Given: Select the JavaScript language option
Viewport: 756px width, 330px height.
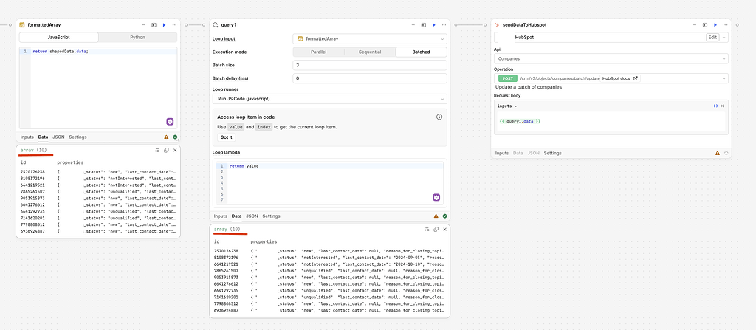Looking at the screenshot, I should [x=59, y=38].
